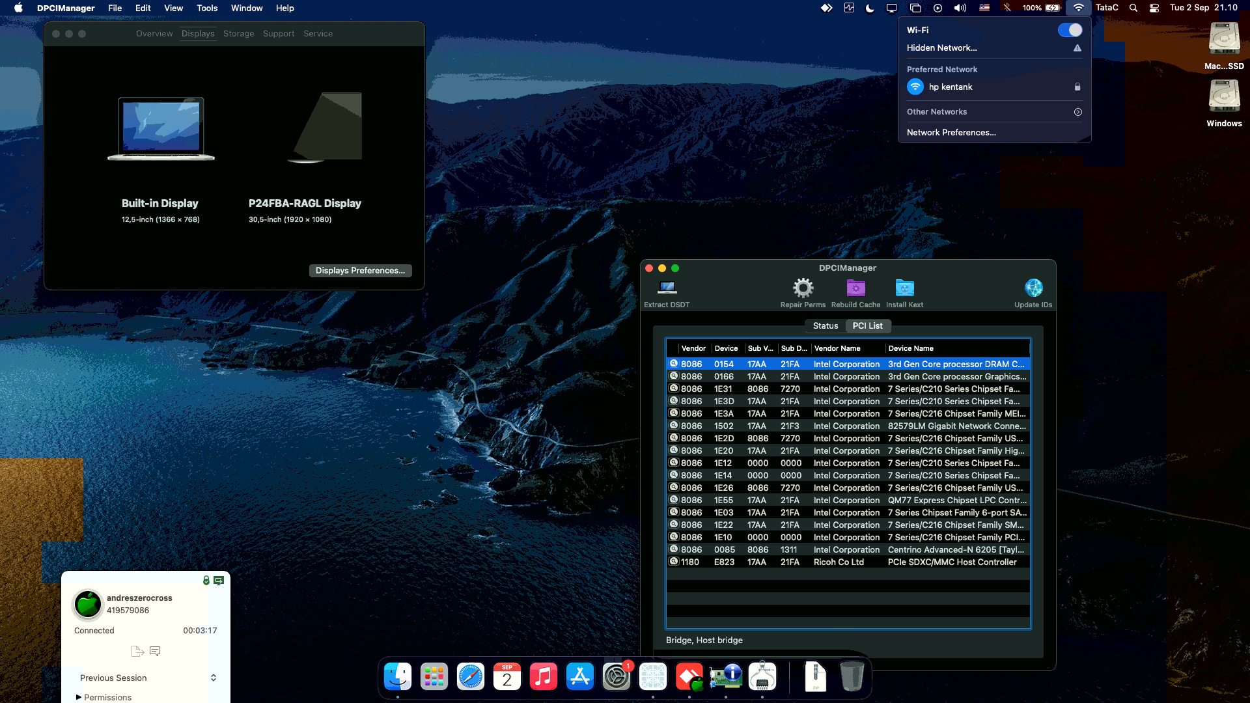Open Network Preferences from the Wi-Fi menu
Viewport: 1250px width, 703px height.
click(951, 132)
